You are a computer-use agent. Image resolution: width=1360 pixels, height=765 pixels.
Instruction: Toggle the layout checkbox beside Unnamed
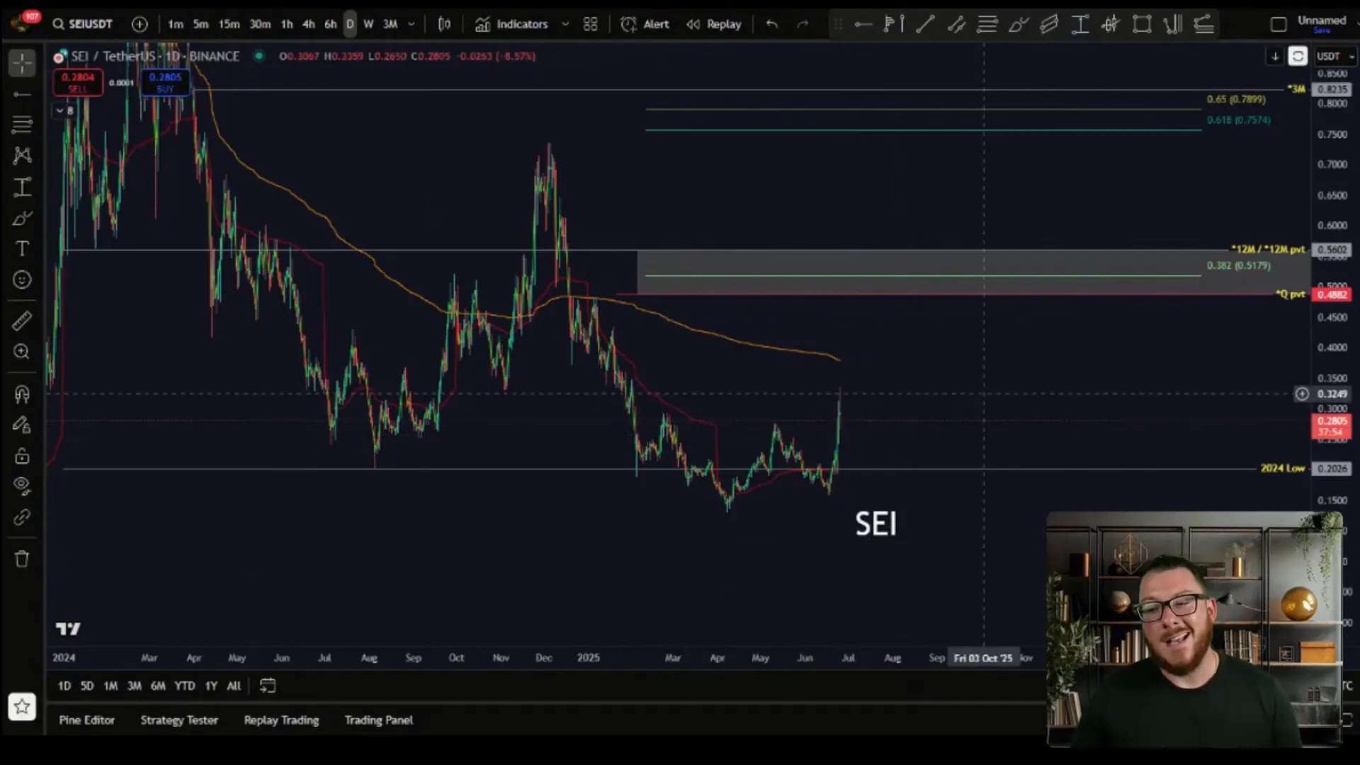click(1279, 25)
